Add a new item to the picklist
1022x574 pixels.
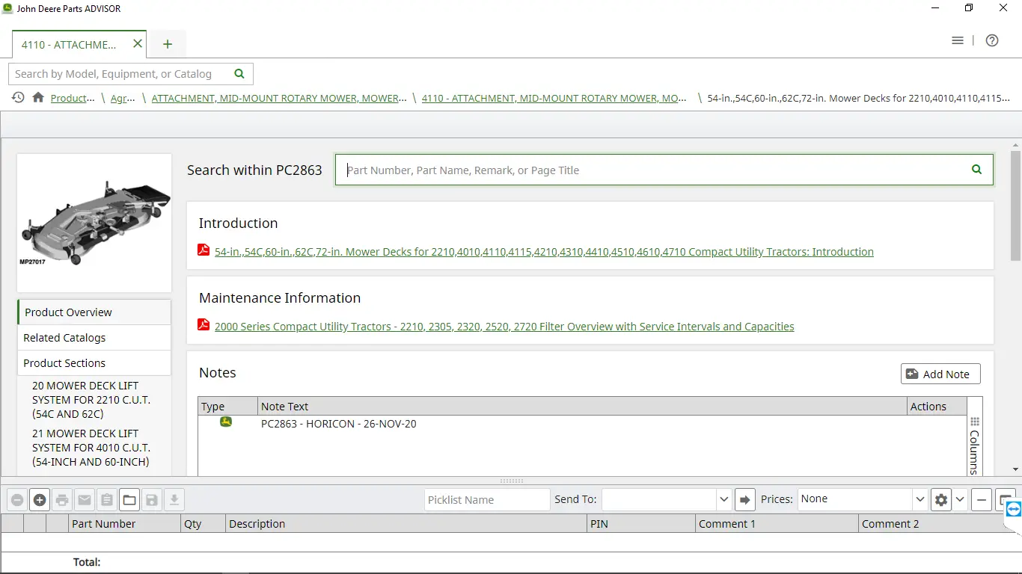[40, 499]
